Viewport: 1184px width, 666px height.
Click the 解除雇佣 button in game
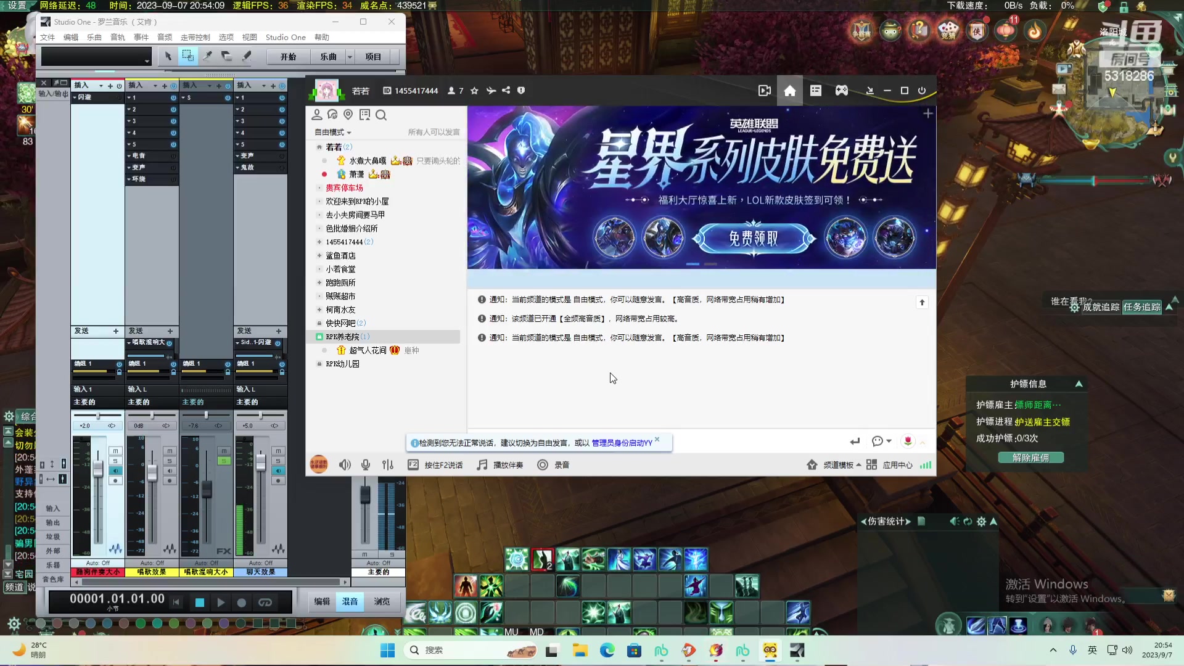1031,458
